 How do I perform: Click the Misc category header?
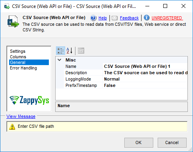[71, 60]
